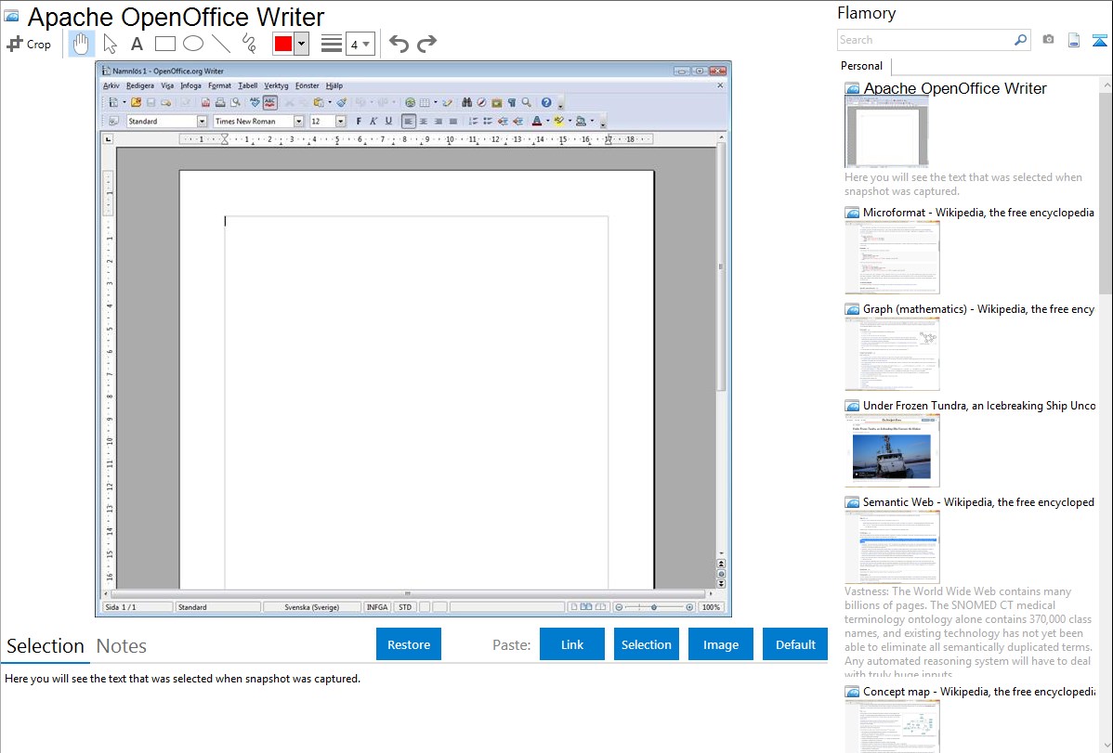This screenshot has width=1113, height=753.
Task: Toggle underline (U) in Writer toolbar
Action: click(388, 122)
